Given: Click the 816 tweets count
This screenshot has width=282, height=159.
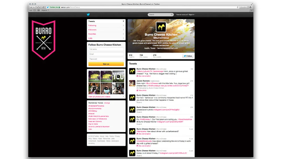Looking at the screenshot, I should (x=131, y=56).
